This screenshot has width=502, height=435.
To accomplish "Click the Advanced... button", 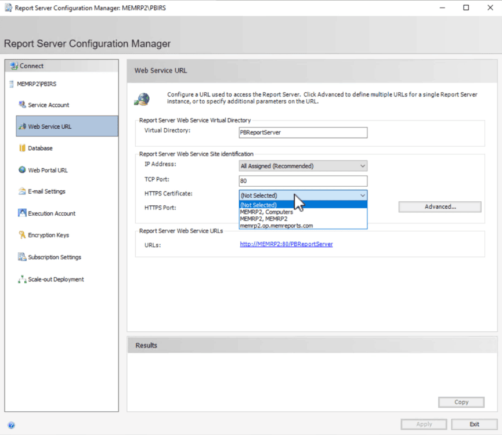I will tap(439, 206).
